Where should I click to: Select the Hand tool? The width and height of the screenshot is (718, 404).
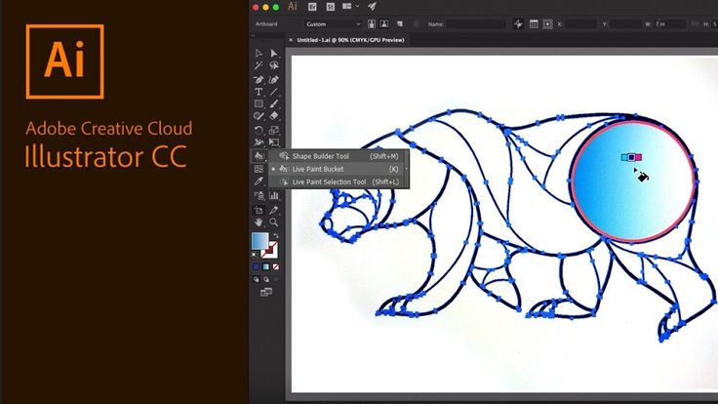[259, 222]
